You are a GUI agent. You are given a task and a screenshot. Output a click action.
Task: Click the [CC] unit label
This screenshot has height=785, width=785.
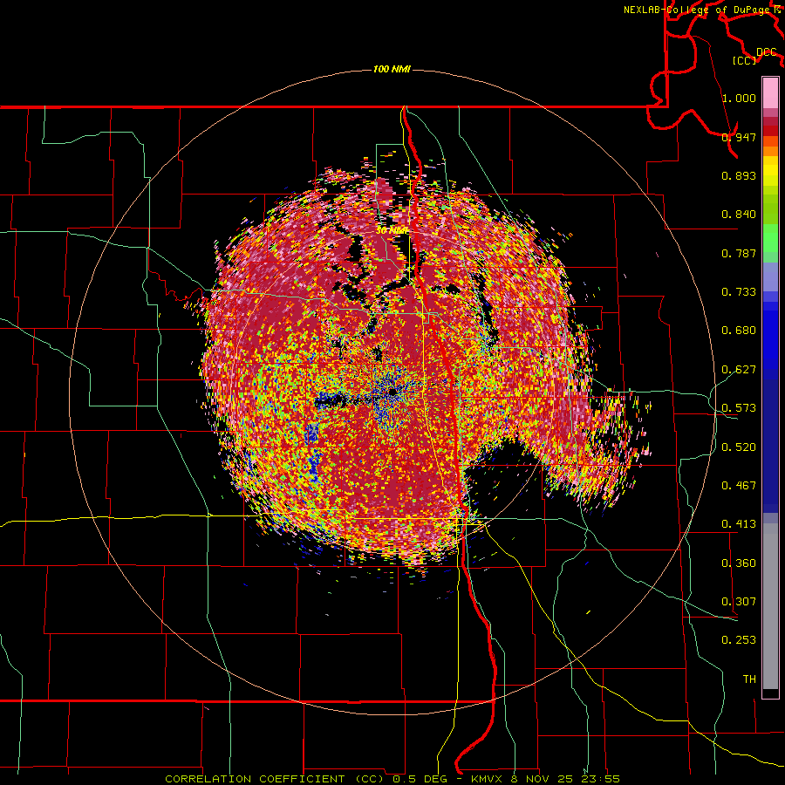[745, 60]
